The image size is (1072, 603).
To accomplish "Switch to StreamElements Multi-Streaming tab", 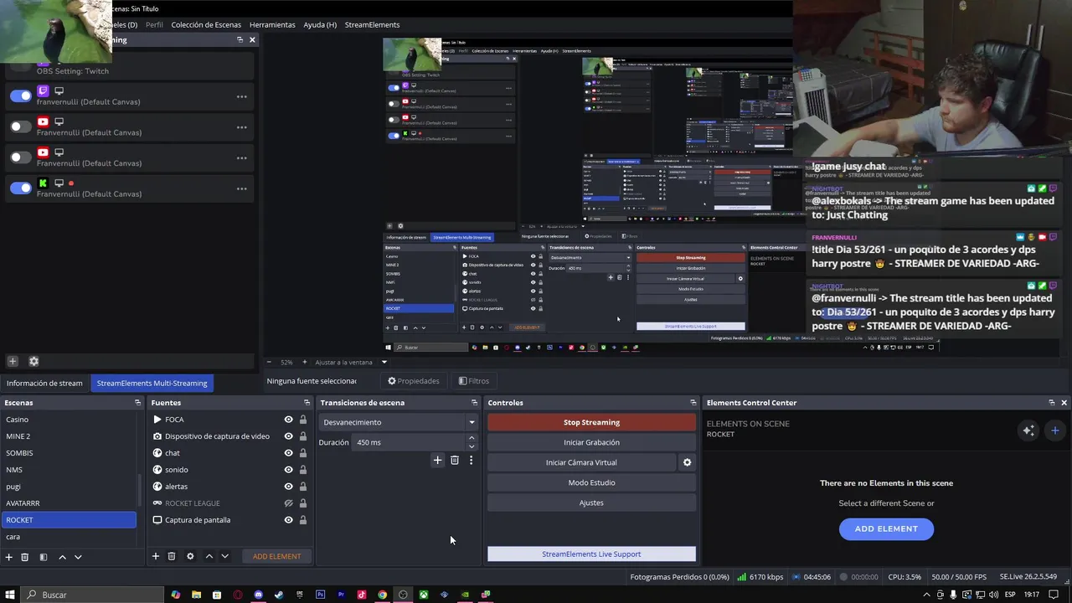I will [152, 383].
